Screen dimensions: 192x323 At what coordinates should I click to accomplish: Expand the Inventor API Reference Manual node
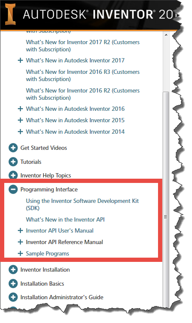coord(20,242)
